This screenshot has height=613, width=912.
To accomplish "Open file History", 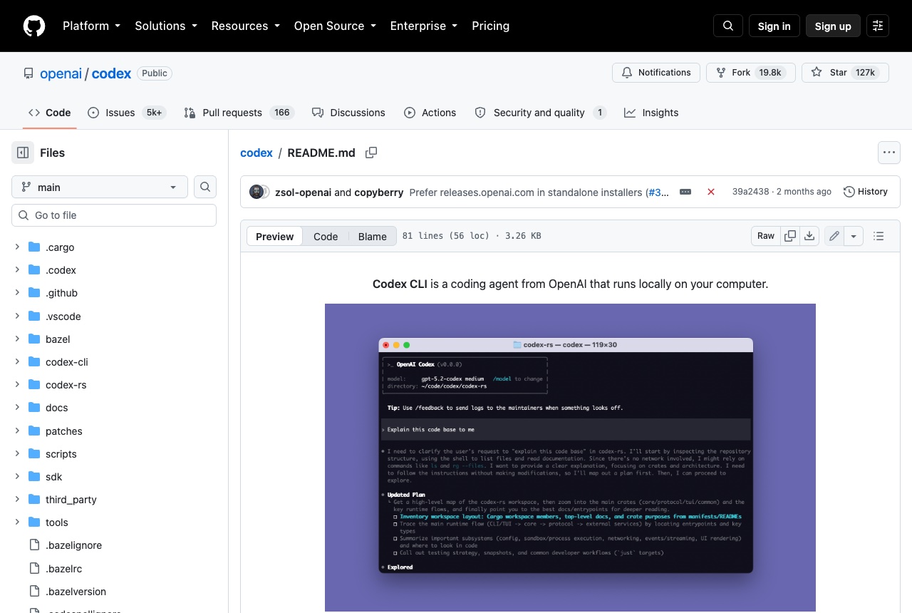I will pyautogui.click(x=866, y=192).
